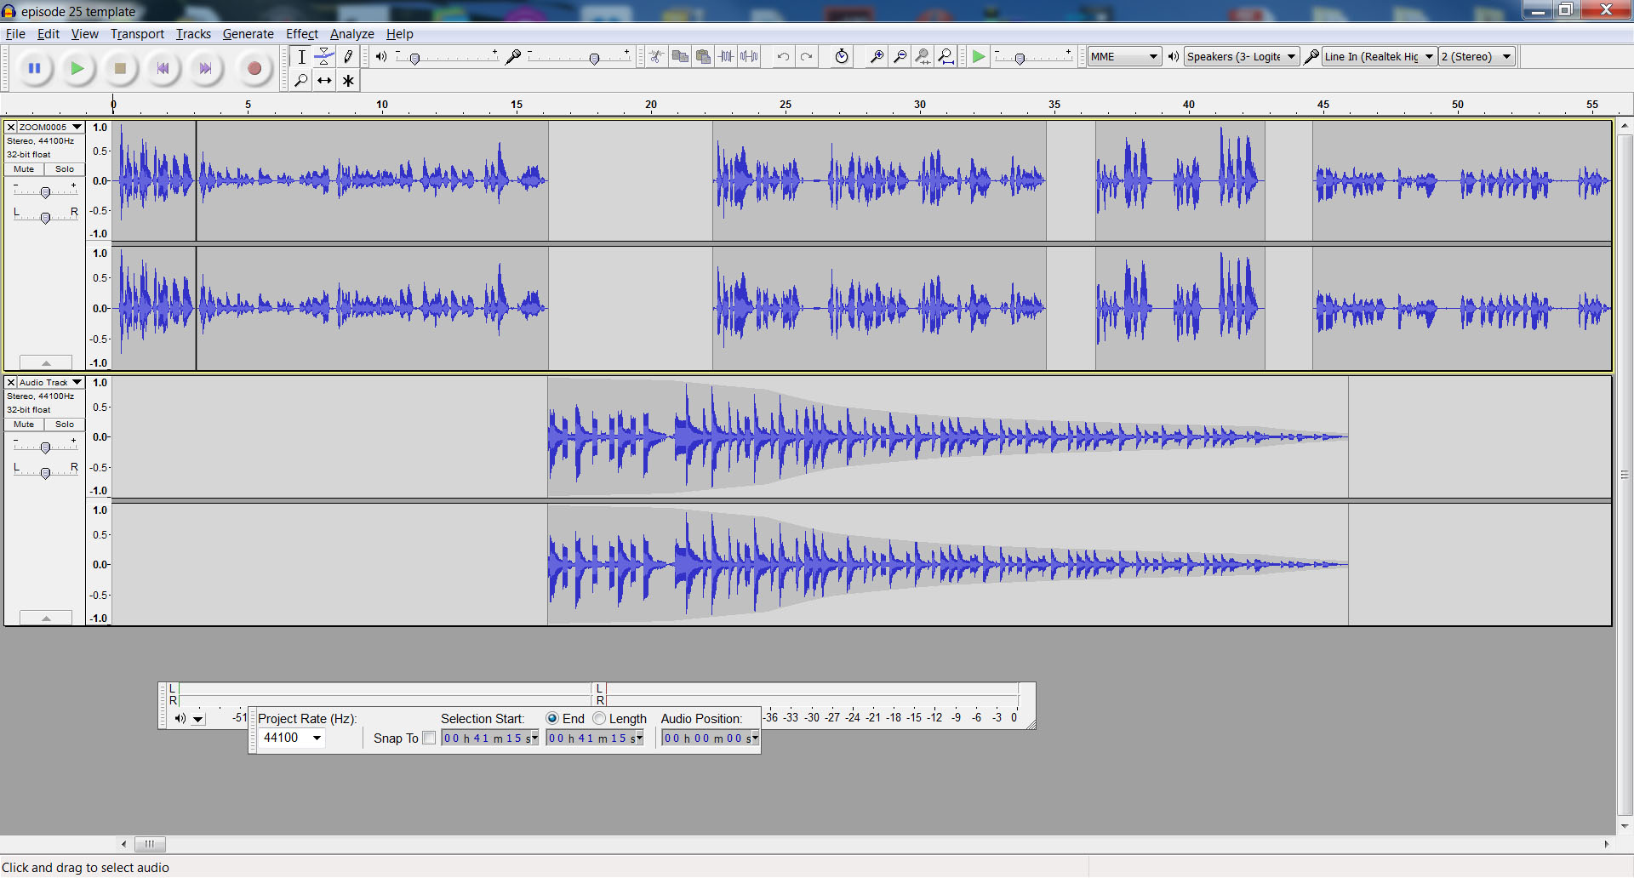The height and width of the screenshot is (878, 1634).
Task: Click the playback speed slider
Action: point(1034,57)
